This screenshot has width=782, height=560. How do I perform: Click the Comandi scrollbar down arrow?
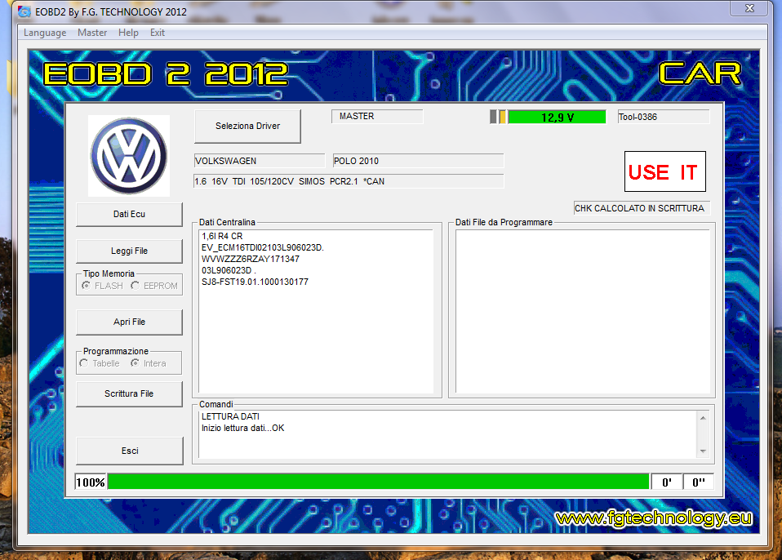pyautogui.click(x=703, y=451)
